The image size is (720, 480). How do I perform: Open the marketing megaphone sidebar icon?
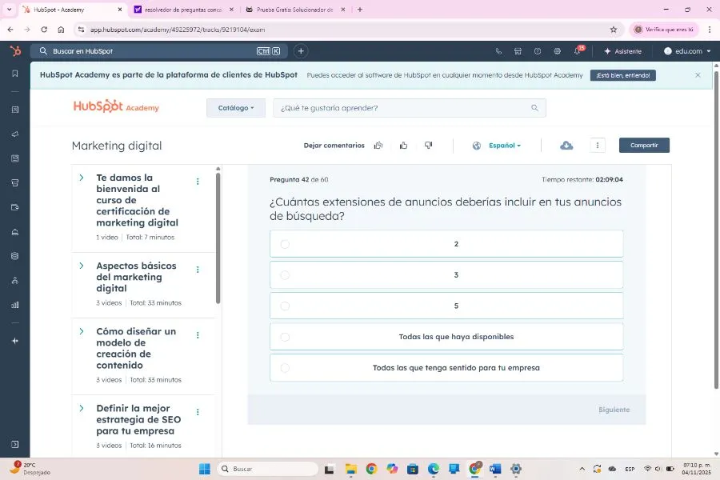pyautogui.click(x=14, y=134)
